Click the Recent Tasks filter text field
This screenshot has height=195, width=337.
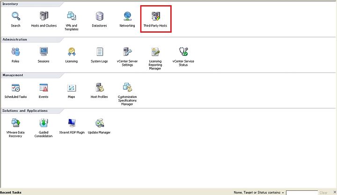click(x=302, y=193)
